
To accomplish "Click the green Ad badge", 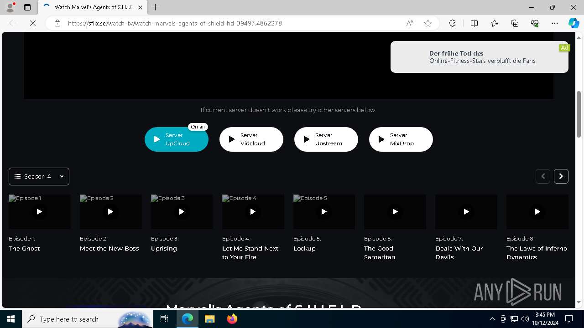I will (x=564, y=48).
